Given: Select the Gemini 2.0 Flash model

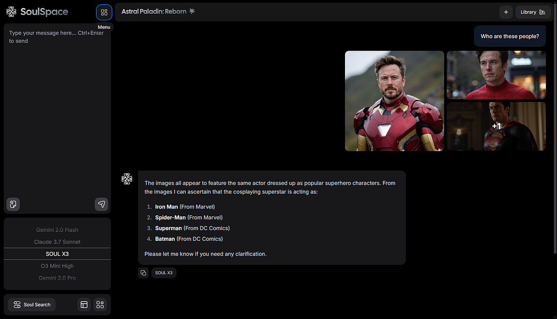Looking at the screenshot, I should click(57, 230).
